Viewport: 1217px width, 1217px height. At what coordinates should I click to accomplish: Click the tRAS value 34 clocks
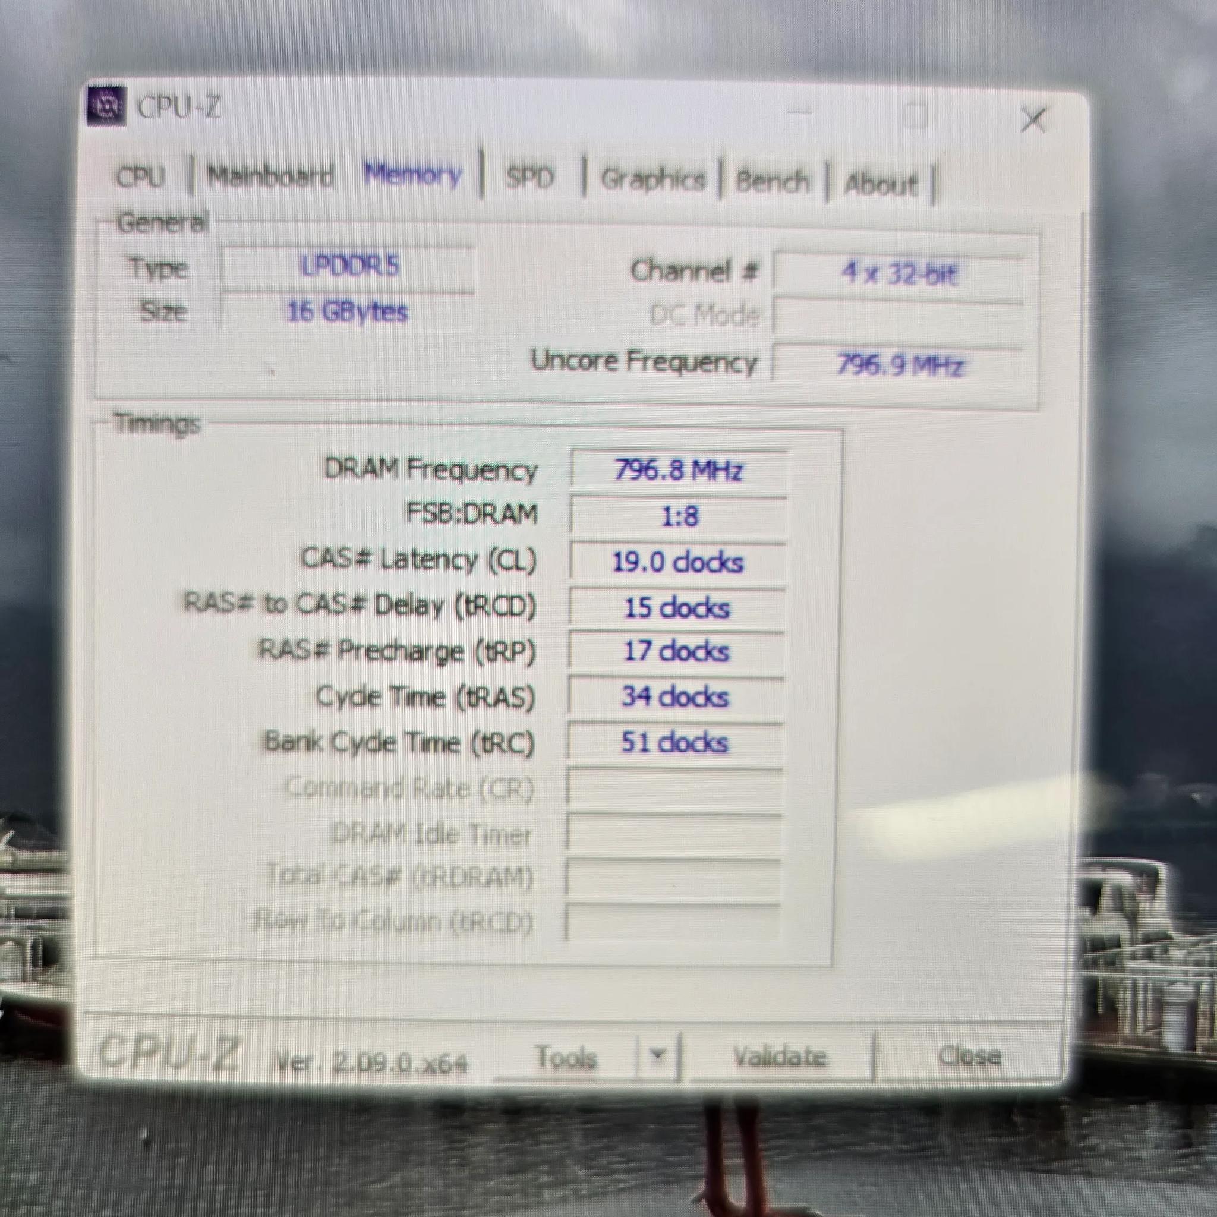point(676,696)
